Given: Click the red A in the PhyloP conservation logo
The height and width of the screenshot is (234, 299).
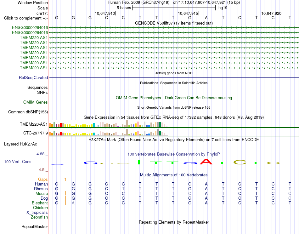Looking at the screenshot, I should 206,162.
